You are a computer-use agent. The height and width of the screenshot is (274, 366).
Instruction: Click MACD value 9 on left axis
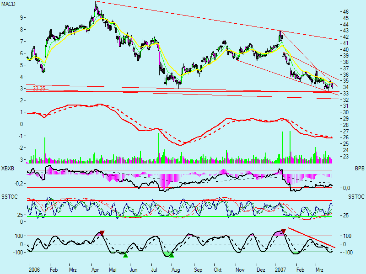21,17
